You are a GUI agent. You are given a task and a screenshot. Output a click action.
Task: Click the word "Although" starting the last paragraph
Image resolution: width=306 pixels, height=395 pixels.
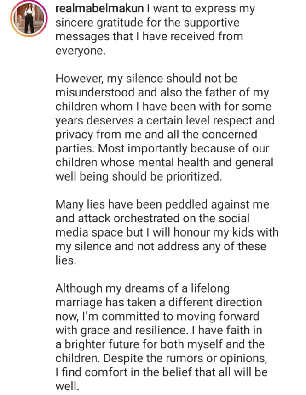point(80,288)
